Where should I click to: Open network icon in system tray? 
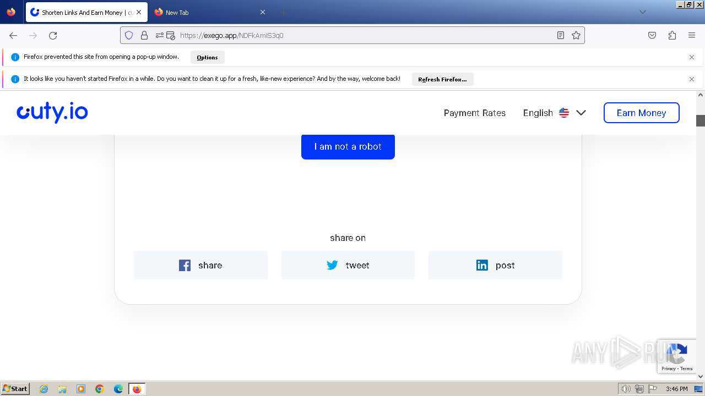pyautogui.click(x=639, y=389)
